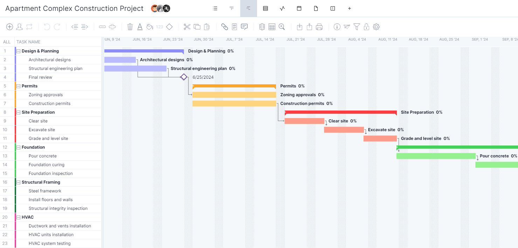Activate the zoom magnifier icon

(x=282, y=27)
